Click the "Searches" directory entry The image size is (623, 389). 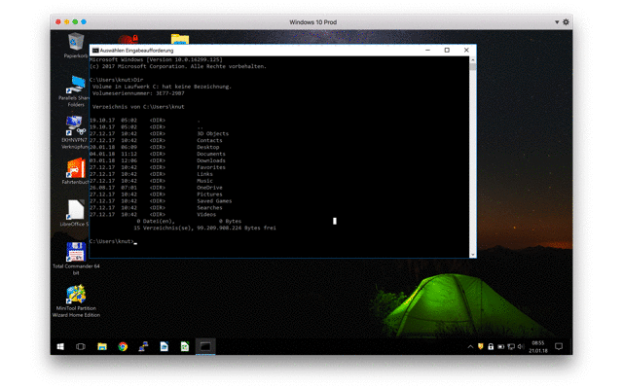(209, 208)
